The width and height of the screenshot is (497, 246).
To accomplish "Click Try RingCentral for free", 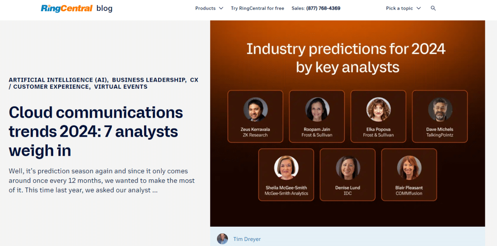I will pyautogui.click(x=257, y=8).
